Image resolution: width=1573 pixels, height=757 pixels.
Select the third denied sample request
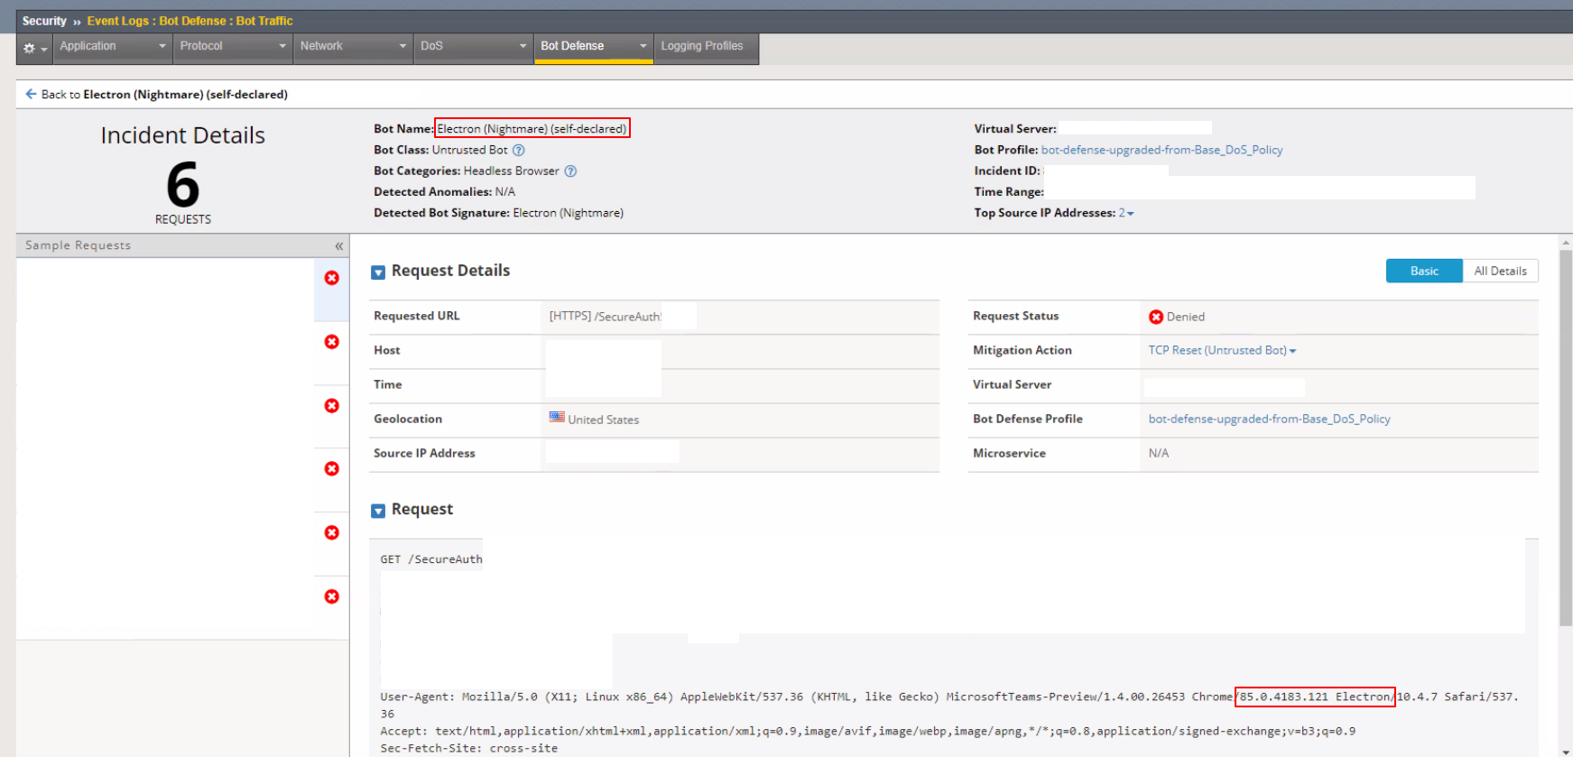click(x=332, y=406)
